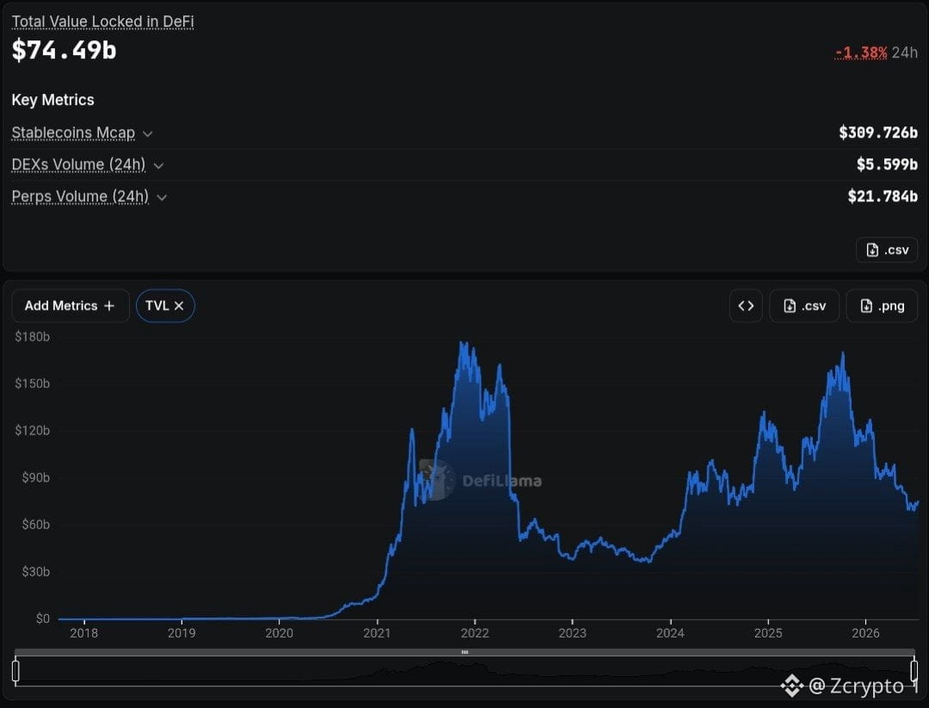
Task: Click the DEXs Volume (24h) label
Action: (78, 164)
